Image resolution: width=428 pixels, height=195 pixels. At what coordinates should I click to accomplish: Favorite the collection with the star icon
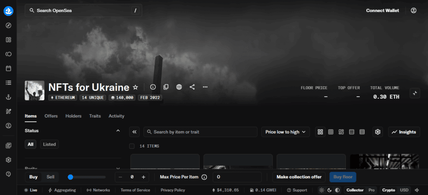(135, 87)
